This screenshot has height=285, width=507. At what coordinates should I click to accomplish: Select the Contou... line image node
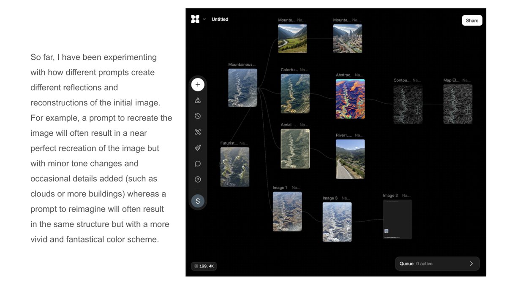point(408,104)
